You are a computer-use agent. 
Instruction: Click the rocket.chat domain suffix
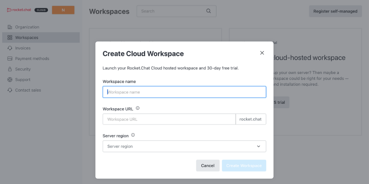coord(251,119)
